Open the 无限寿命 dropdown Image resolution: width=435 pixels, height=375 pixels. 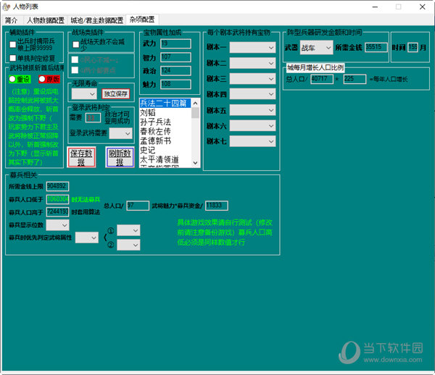click(84, 94)
